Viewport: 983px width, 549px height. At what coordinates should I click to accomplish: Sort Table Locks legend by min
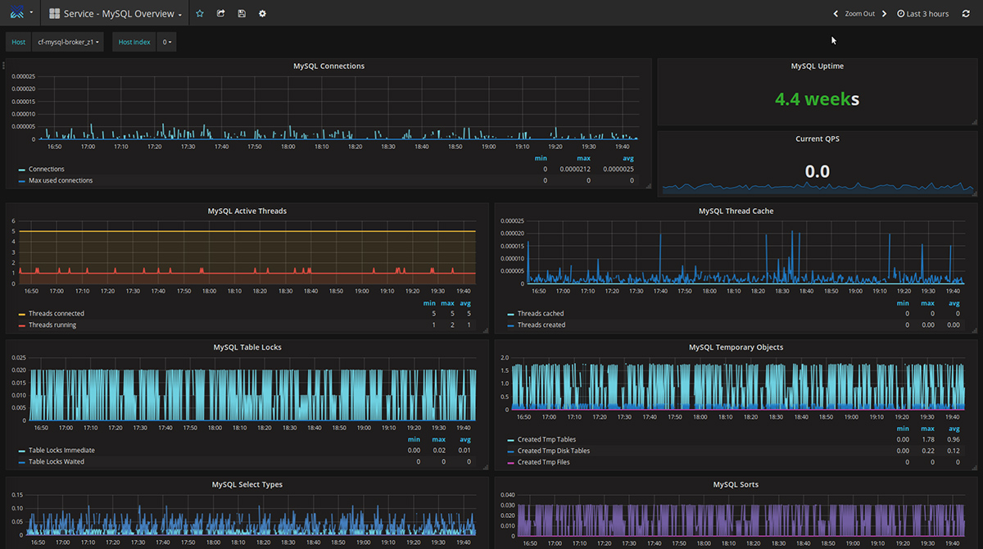coord(414,439)
